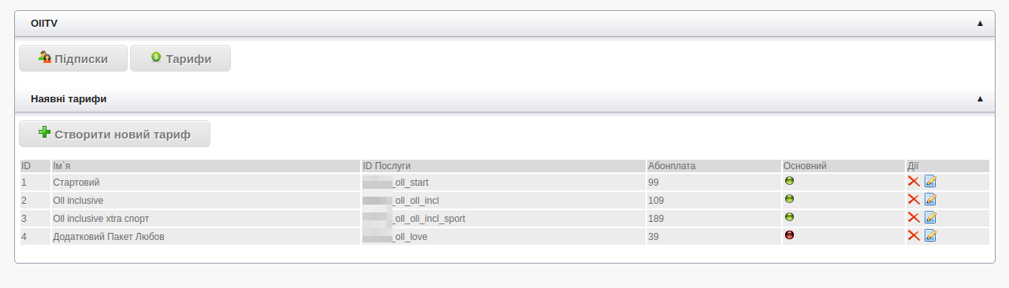The width and height of the screenshot is (1009, 288).
Task: Sort by Абонплата column header
Action: tap(672, 166)
